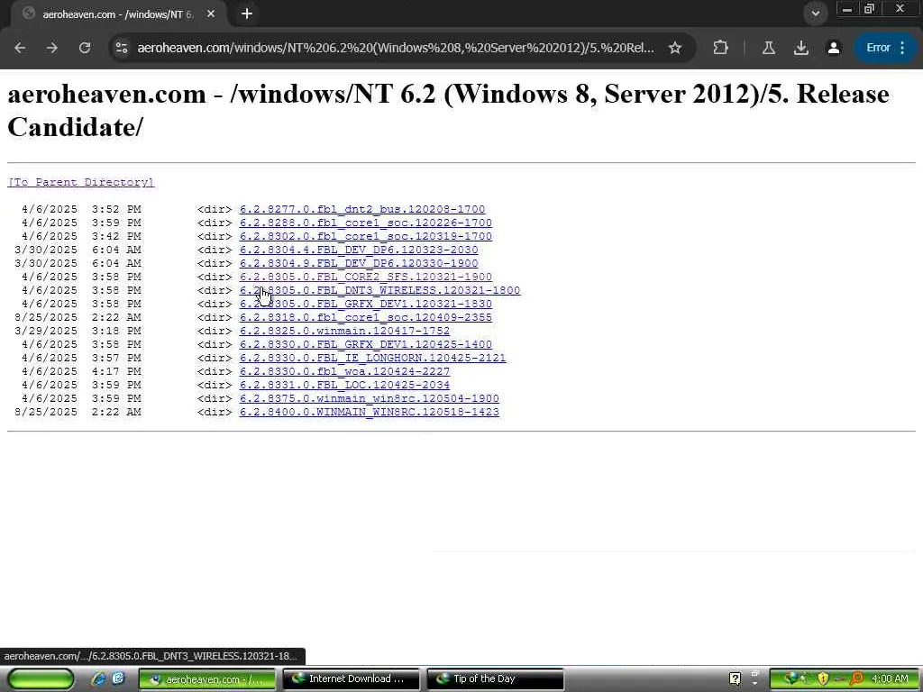Viewport: 923px width, 692px height.
Task: Open 6.2.8330.0.FBL_IE_LONGHORN.120425-2121 directory
Action: (x=372, y=358)
